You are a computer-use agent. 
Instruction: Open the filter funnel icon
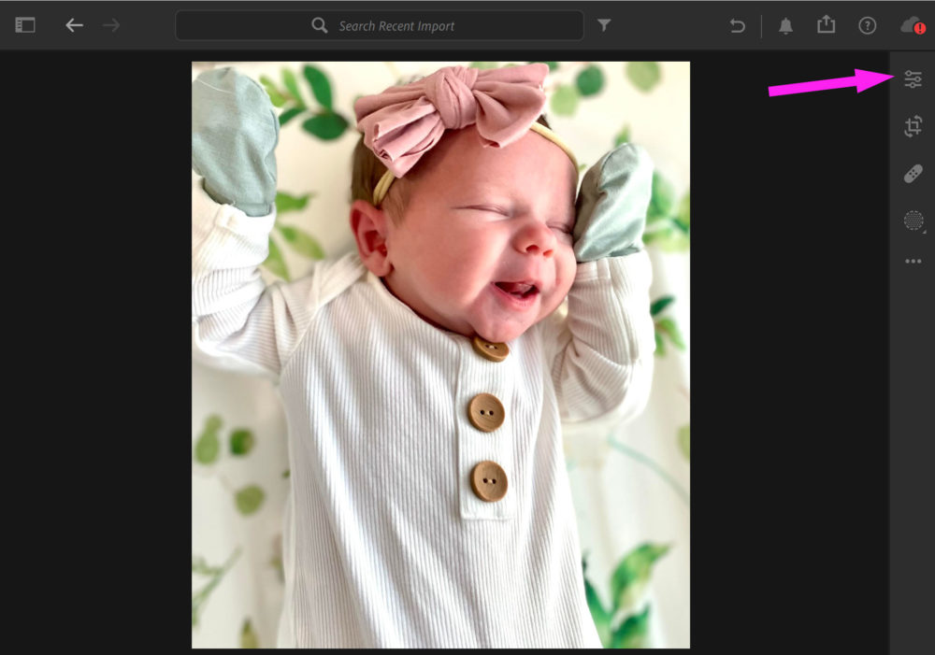[x=604, y=25]
